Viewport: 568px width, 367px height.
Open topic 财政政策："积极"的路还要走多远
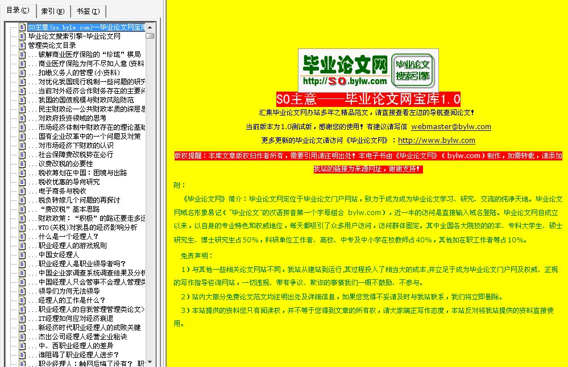86,218
